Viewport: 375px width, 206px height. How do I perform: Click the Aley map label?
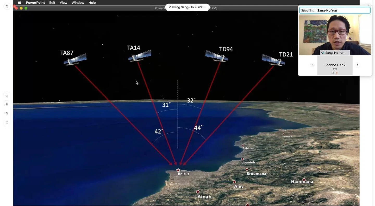click(239, 186)
